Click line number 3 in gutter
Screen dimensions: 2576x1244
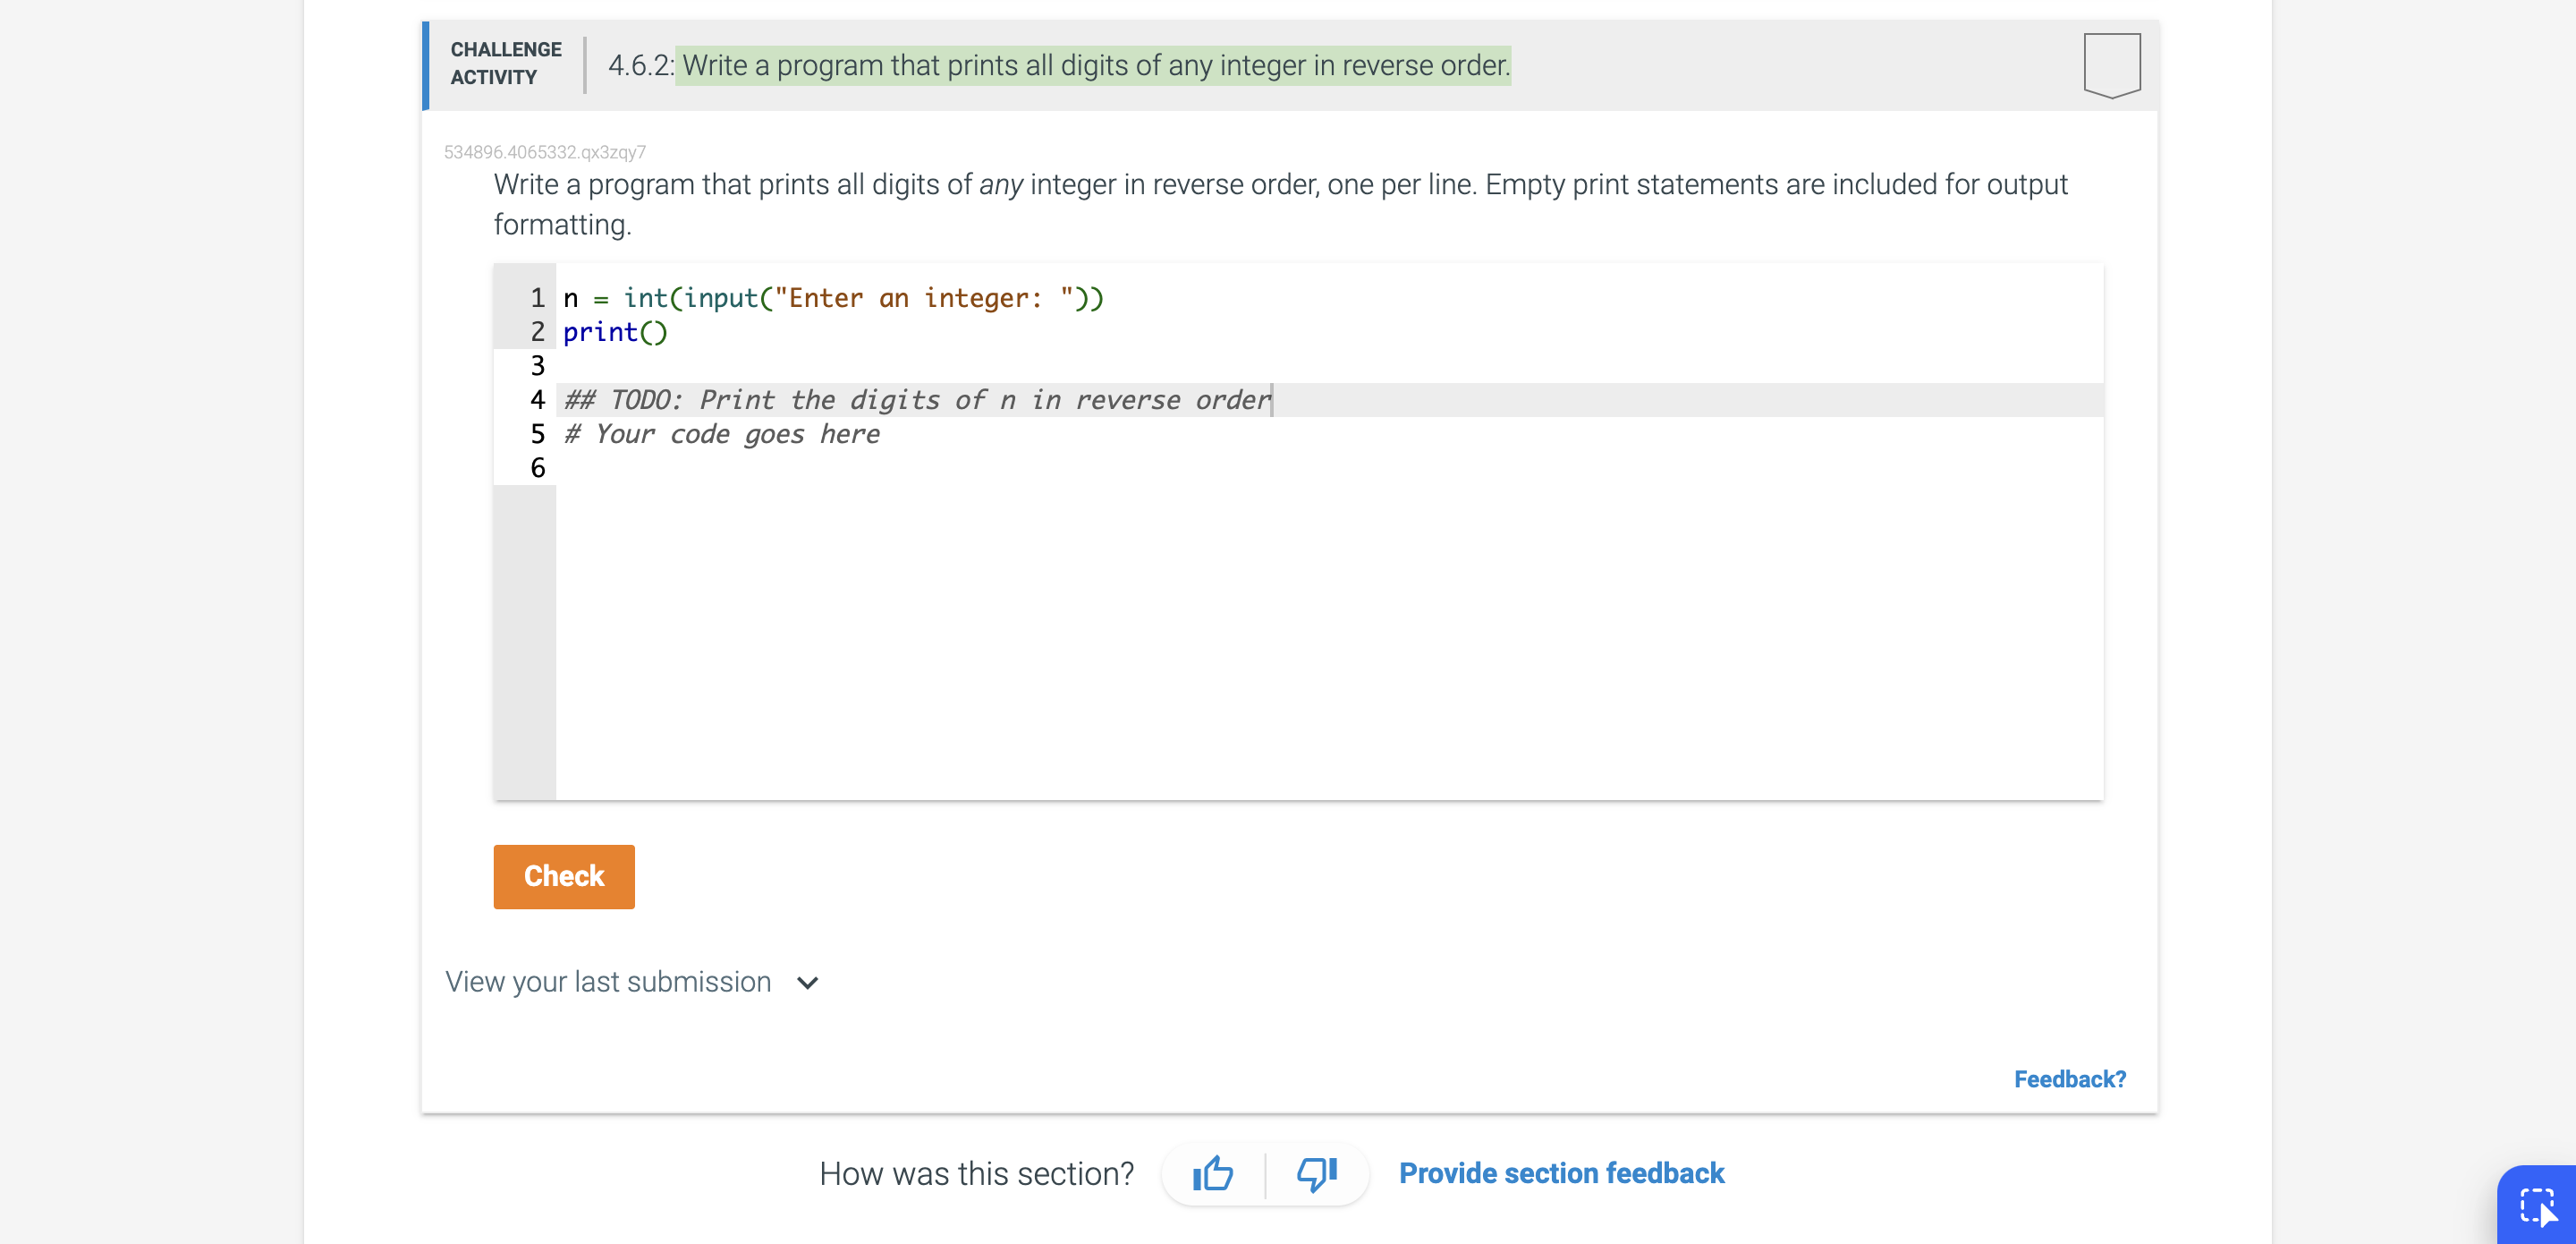click(x=537, y=366)
